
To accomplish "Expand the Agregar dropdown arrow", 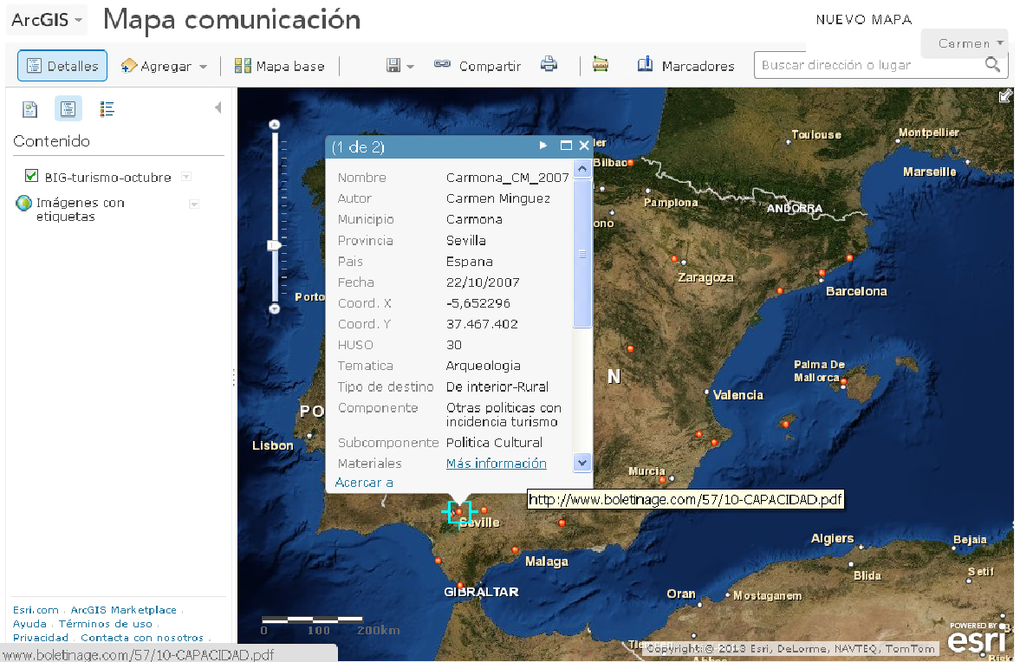I will tap(203, 67).
